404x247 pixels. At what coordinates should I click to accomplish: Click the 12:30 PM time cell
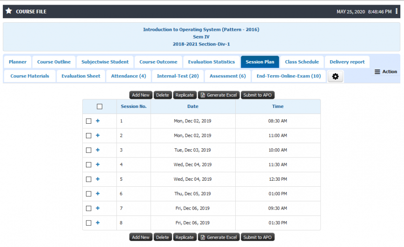point(278,179)
